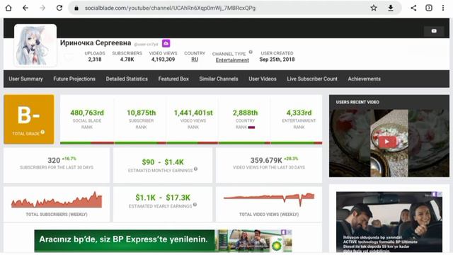The height and width of the screenshot is (255, 453).
Task: Click the 4,333rd entertainment rank
Action: point(299,113)
